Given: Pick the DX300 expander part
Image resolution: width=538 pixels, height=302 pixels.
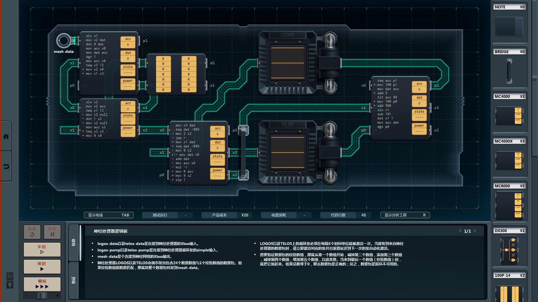Looking at the screenshot, I should pyautogui.click(x=509, y=250).
